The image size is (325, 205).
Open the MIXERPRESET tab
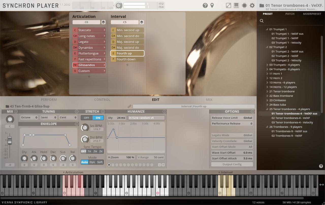[x=312, y=14]
